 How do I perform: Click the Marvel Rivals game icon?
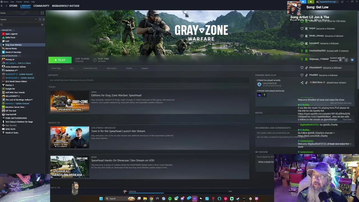3,49
